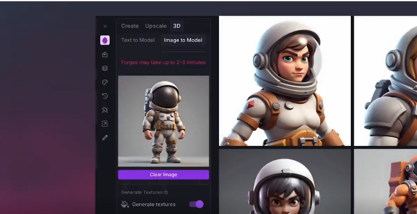Toggle the Generate textures switch
Image resolution: width=417 pixels, height=214 pixels.
[x=196, y=204]
